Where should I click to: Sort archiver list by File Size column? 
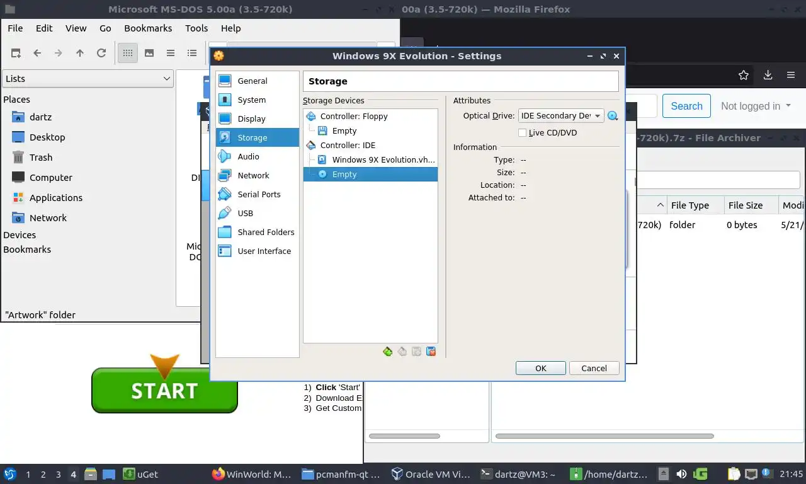coord(751,205)
